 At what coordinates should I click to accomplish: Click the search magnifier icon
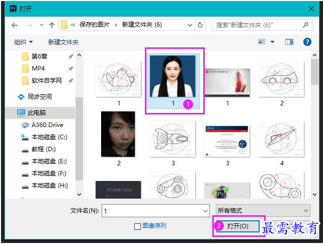tap(306, 25)
